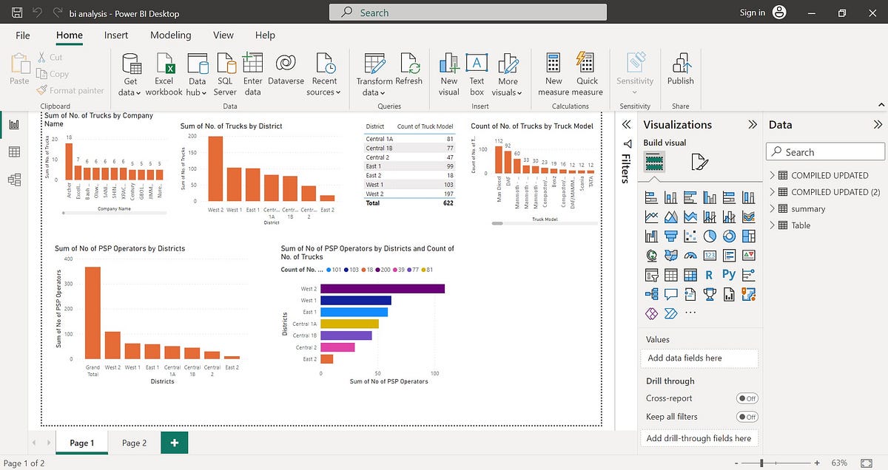The height and width of the screenshot is (470, 888).
Task: Insert a new Text box
Action: pos(477,72)
